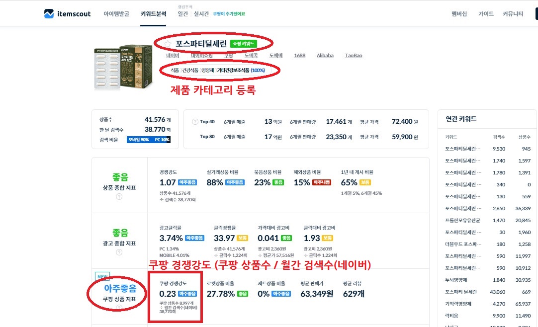Open the 네이버 search link

[x=173, y=56]
